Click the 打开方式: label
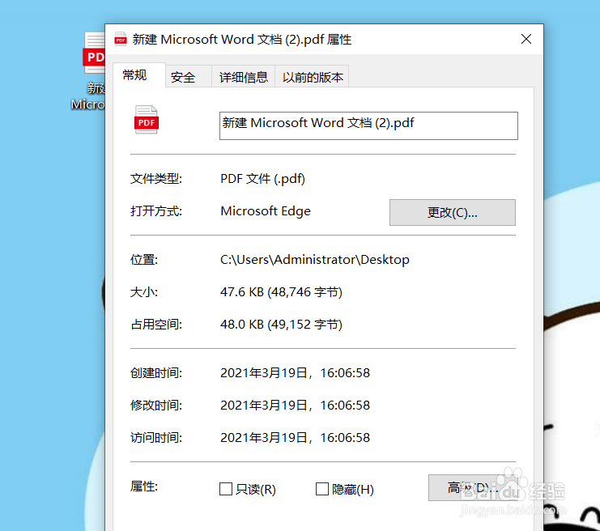Screen dimensions: 600x531 point(156,211)
